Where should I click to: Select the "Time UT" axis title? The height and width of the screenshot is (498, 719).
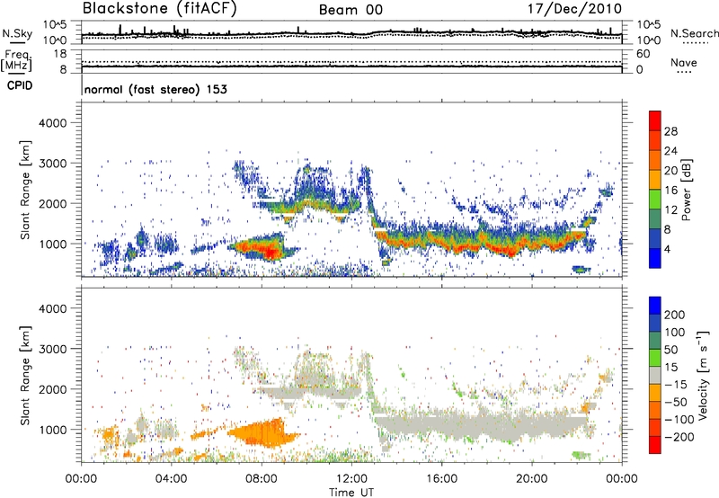coord(351,493)
